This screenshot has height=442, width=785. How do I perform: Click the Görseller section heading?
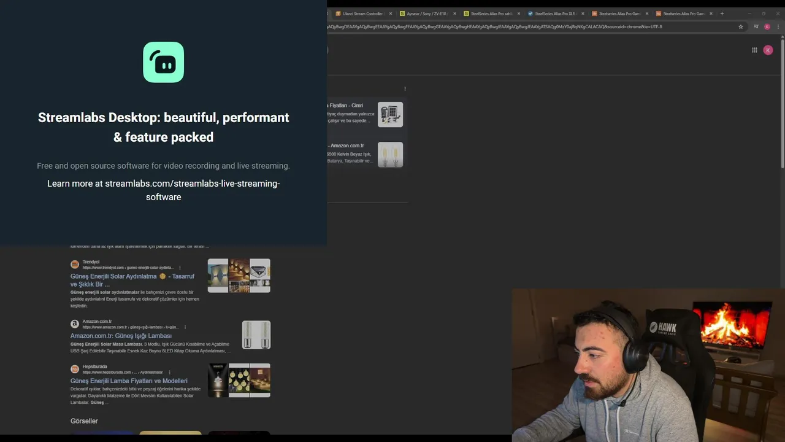point(84,421)
